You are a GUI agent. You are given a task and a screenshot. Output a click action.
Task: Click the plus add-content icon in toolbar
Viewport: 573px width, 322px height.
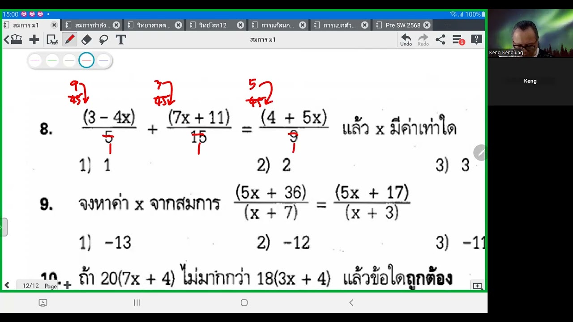[34, 40]
